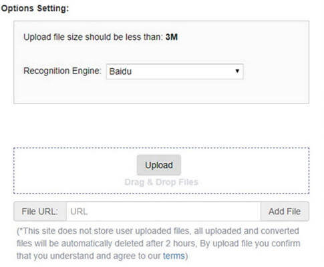Click the Options Setting: heading

tap(35, 9)
